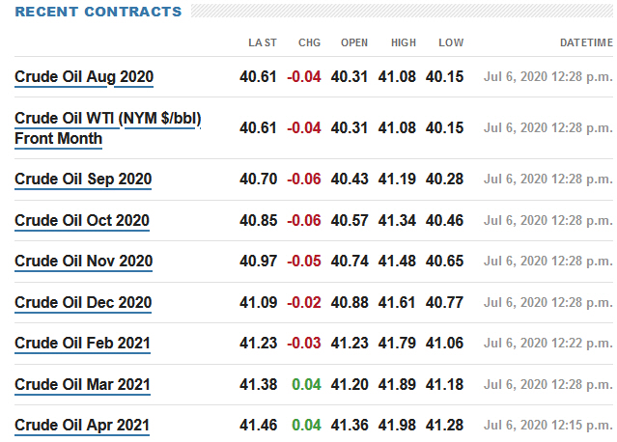Image resolution: width=617 pixels, height=442 pixels.
Task: Click Crude Oil WTI Front Month link
Action: click(108, 128)
